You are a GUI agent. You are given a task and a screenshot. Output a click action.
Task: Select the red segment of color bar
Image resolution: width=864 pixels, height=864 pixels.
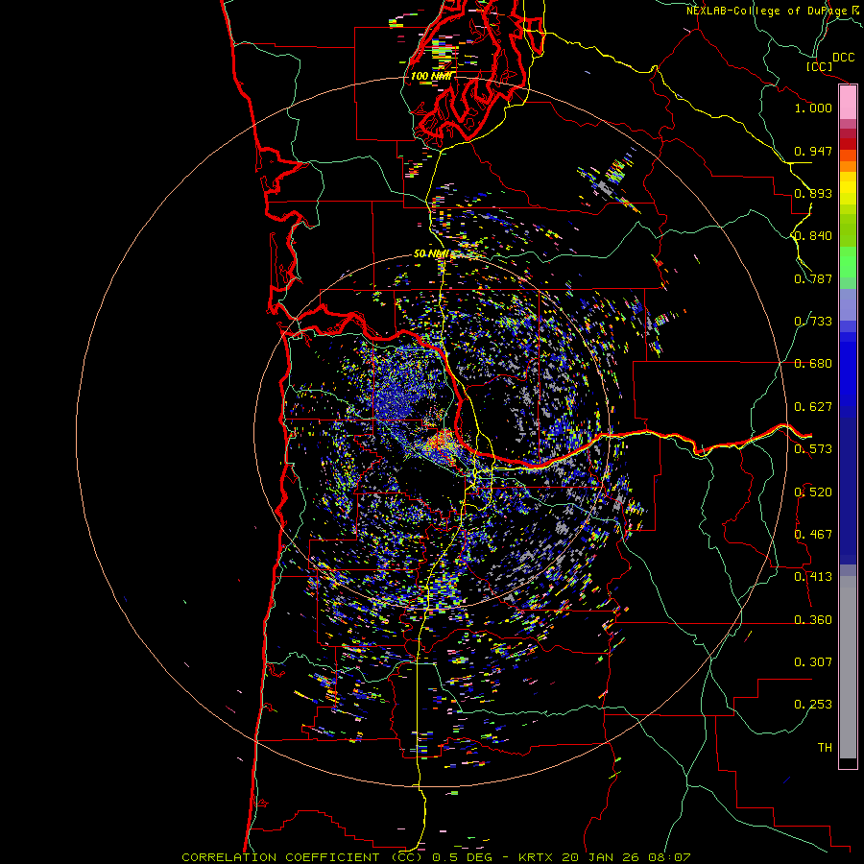point(848,144)
